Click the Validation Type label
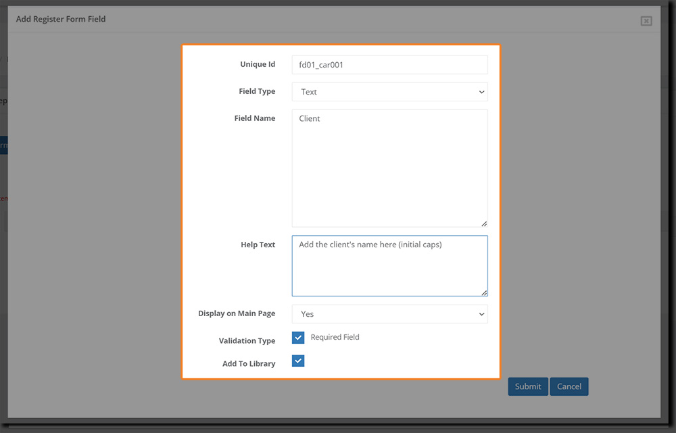 (x=247, y=341)
